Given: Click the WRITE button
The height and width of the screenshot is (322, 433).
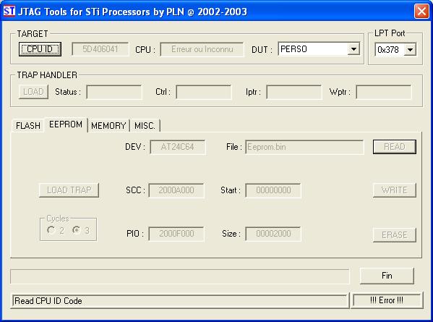Looking at the screenshot, I should tap(395, 190).
